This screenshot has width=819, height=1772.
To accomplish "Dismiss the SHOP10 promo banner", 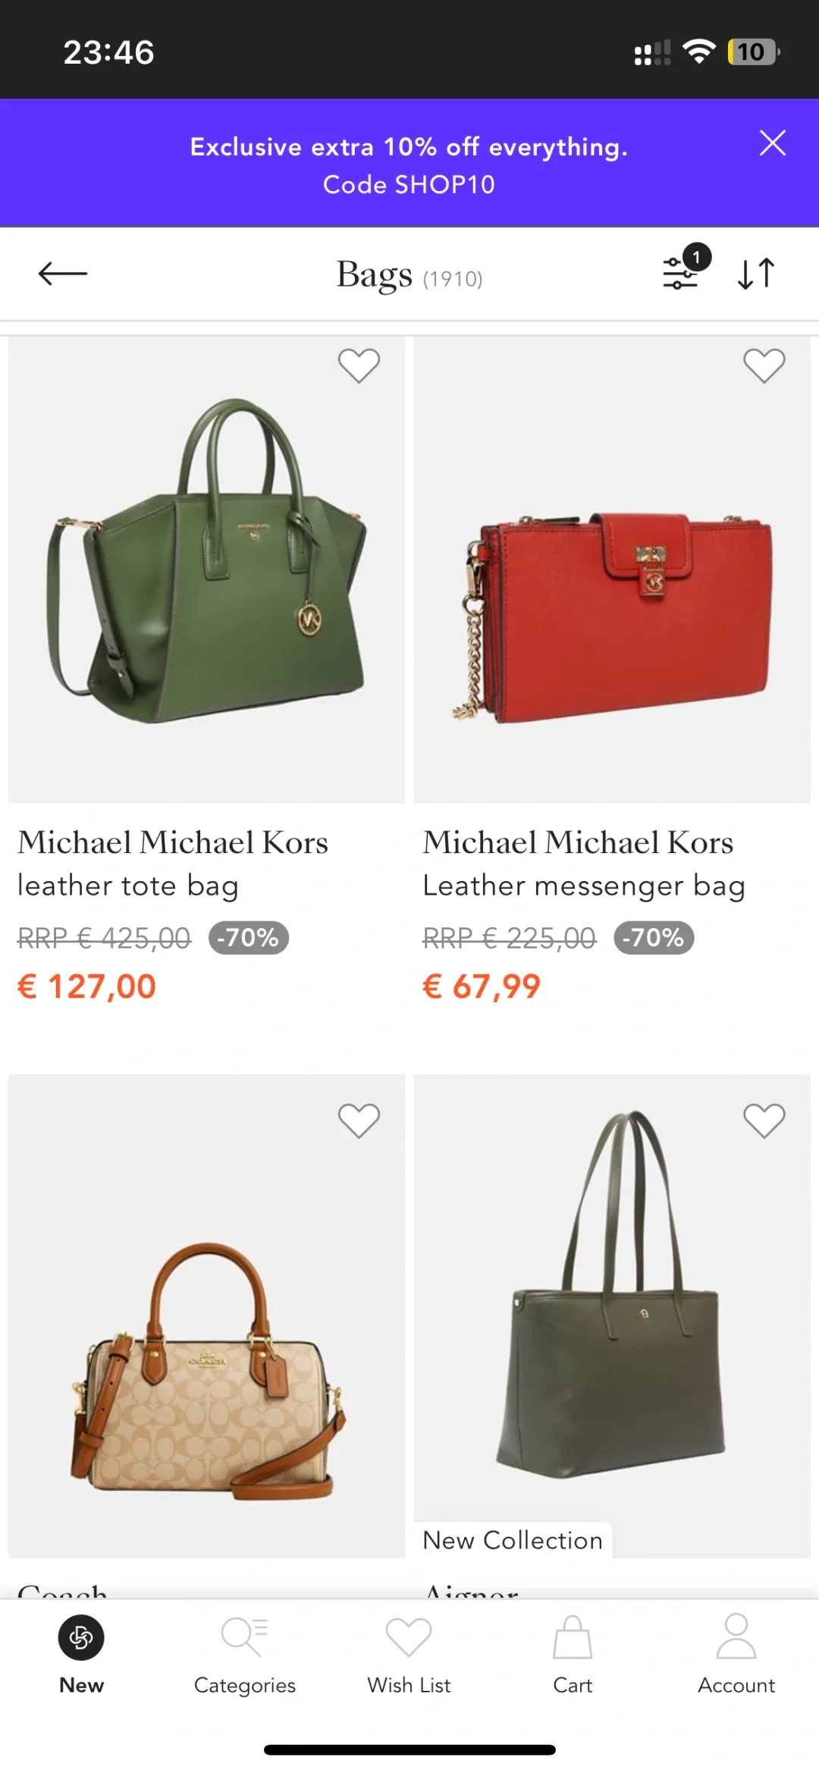I will click(773, 143).
